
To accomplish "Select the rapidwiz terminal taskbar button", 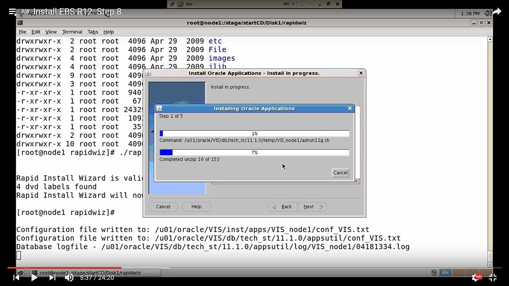I will tap(96, 273).
